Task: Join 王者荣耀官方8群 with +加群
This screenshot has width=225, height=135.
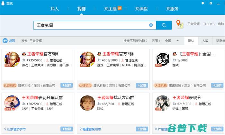Action: point(67,85)
